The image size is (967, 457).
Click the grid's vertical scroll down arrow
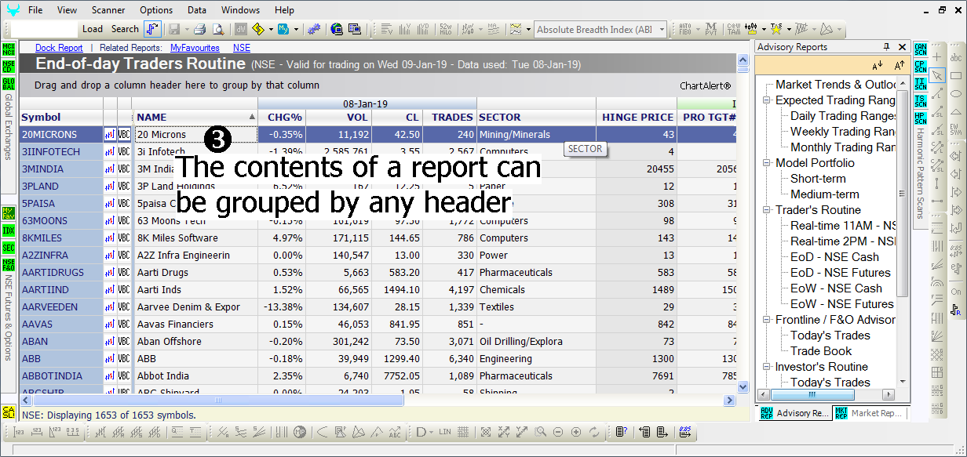pyautogui.click(x=744, y=386)
